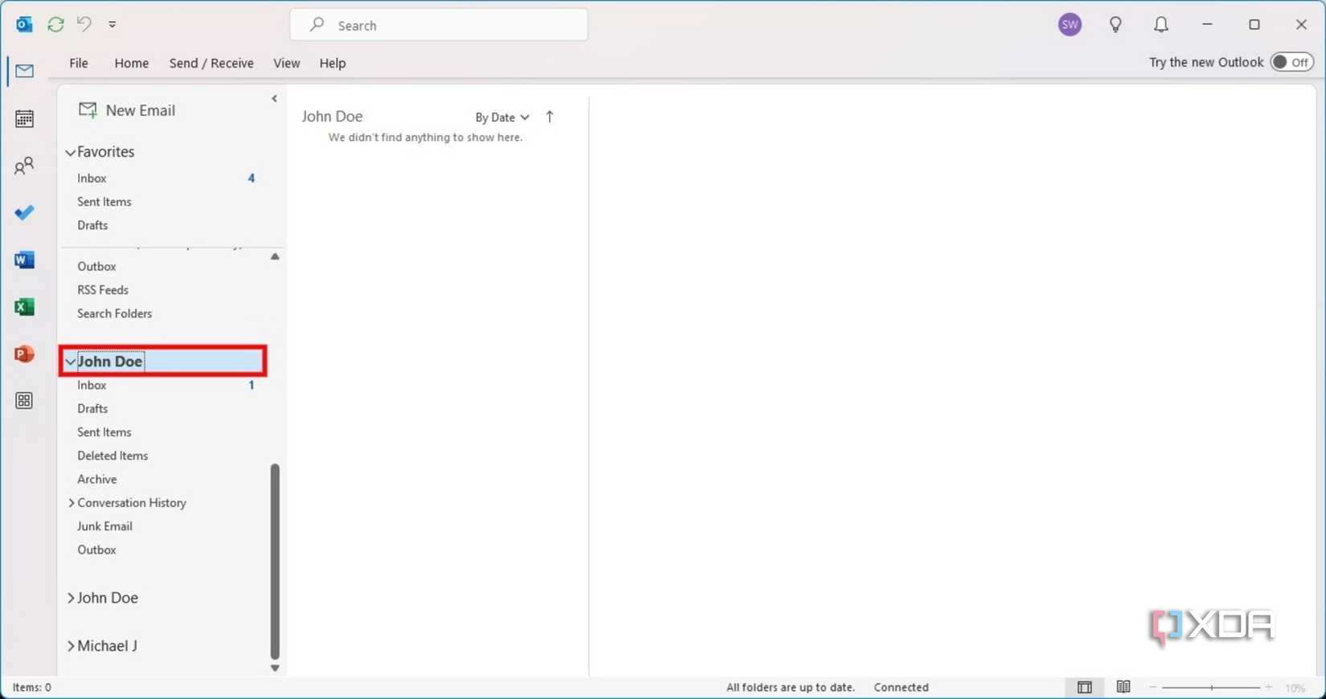
Task: Launch PowerPoint from the sidebar
Action: click(x=24, y=354)
